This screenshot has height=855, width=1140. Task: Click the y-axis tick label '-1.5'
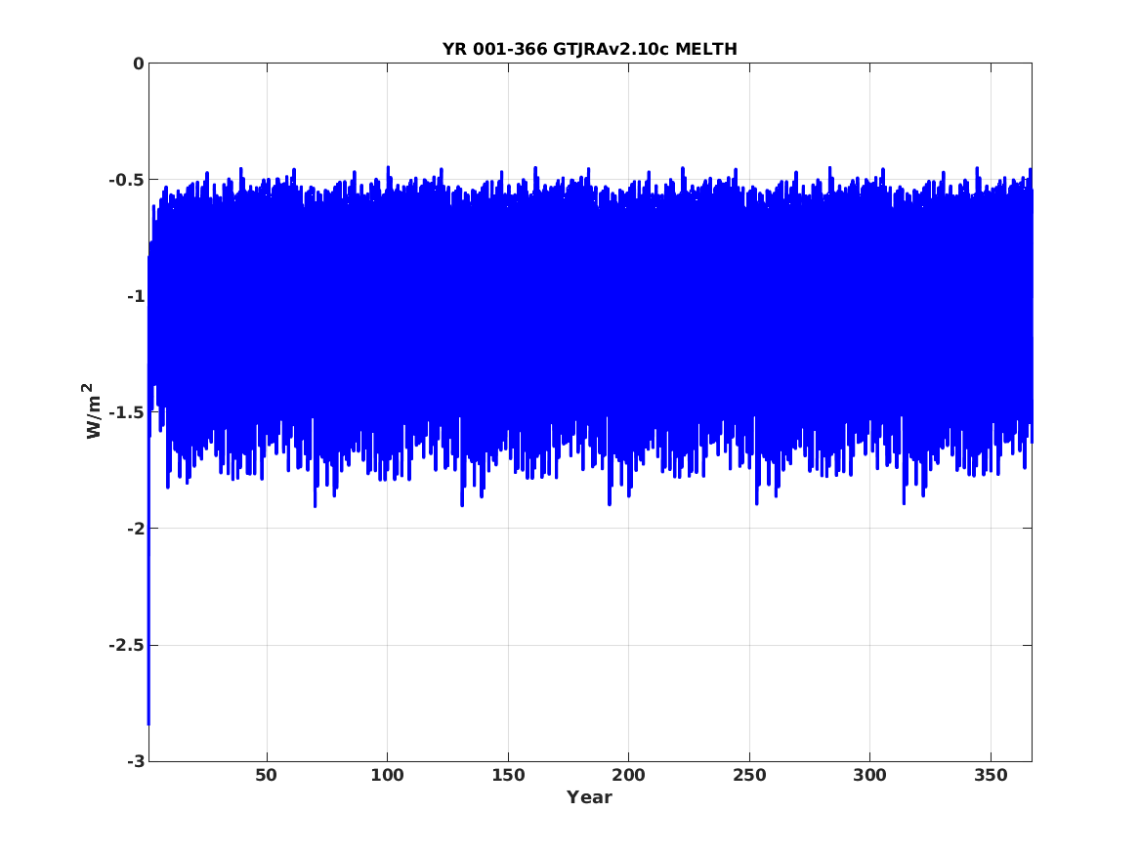click(x=127, y=413)
